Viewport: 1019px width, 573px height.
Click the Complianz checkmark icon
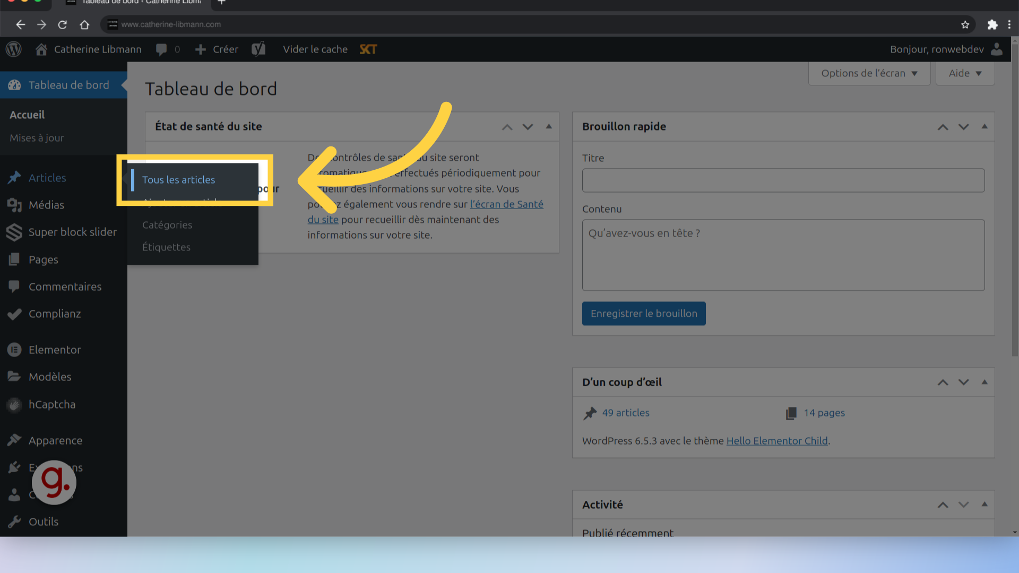tap(14, 314)
